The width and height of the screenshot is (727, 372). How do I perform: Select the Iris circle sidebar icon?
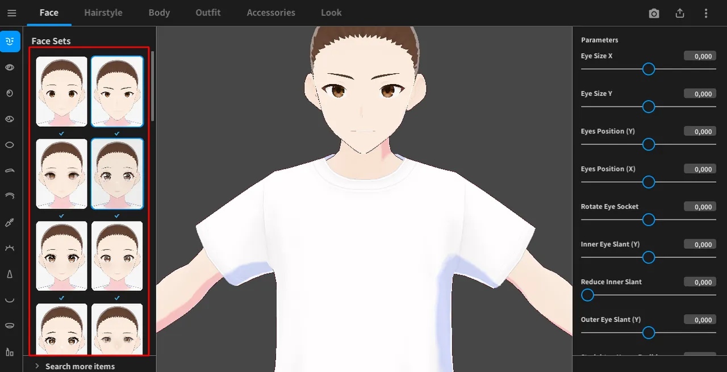coord(10,93)
